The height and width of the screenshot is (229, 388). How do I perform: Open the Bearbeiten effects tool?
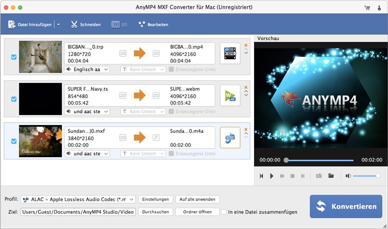click(x=153, y=25)
